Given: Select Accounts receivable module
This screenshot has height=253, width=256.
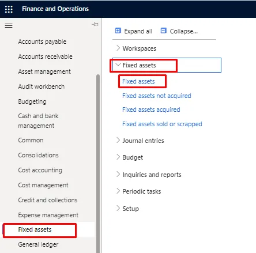Looking at the screenshot, I should tap(45, 56).
